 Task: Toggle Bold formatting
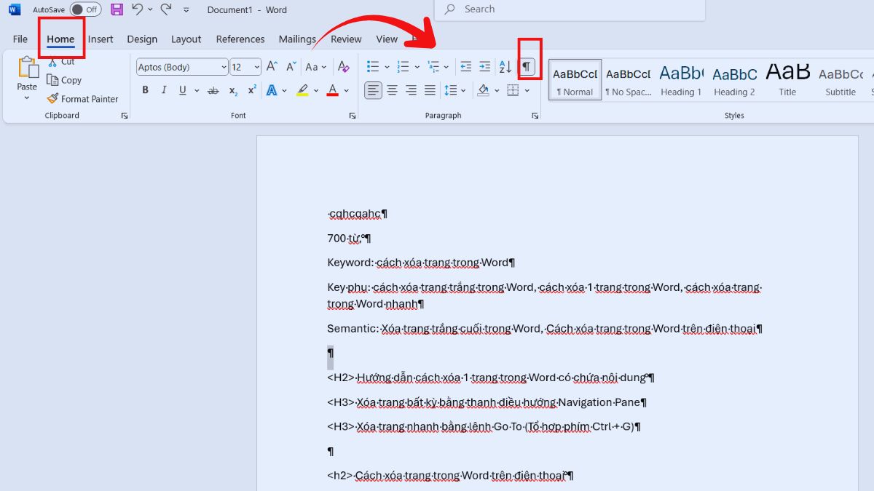[x=145, y=90]
